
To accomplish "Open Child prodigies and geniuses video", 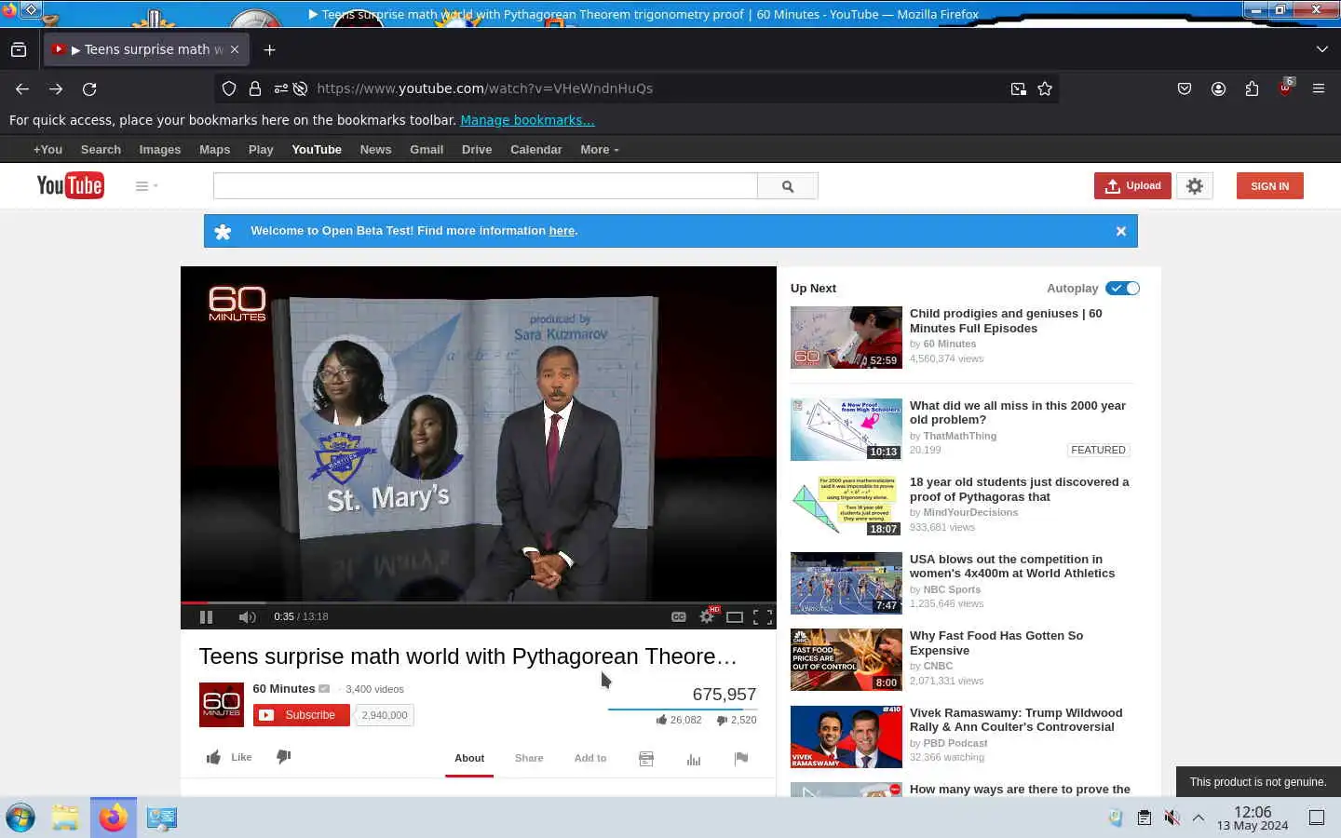I will pos(1006,321).
